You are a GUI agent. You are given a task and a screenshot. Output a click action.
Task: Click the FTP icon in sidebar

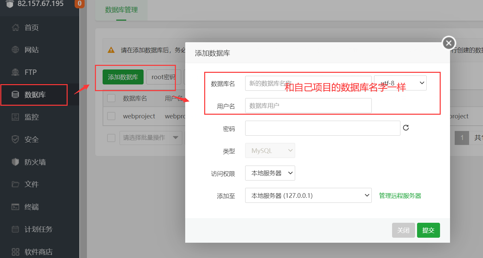15,72
